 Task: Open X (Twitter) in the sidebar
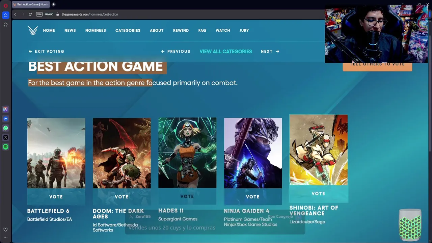[5, 137]
